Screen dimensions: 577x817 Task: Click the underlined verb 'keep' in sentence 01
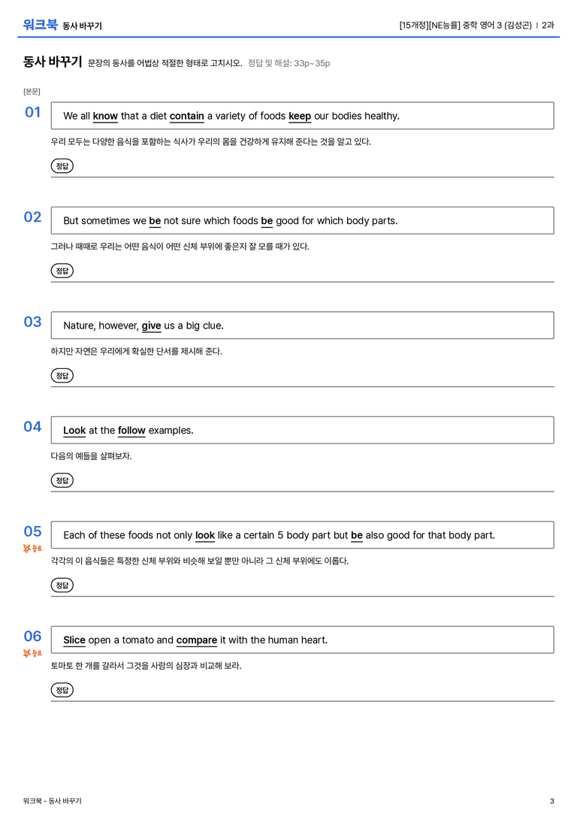[x=300, y=116]
